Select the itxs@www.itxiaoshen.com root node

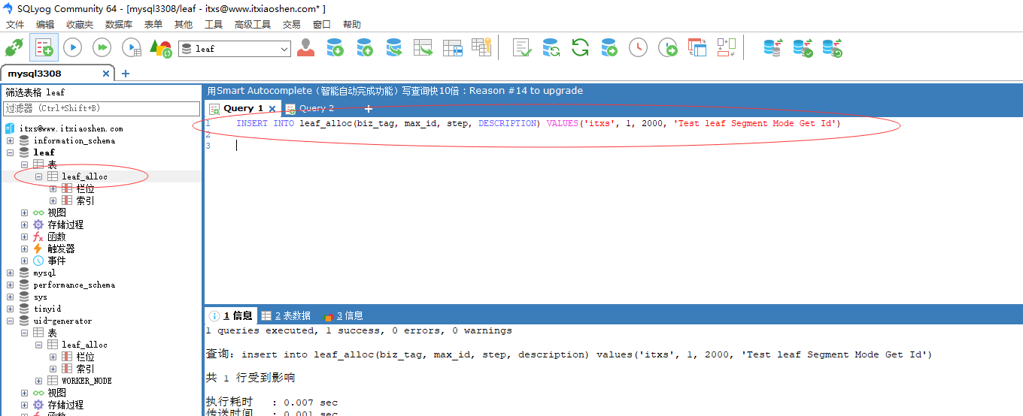click(x=71, y=128)
